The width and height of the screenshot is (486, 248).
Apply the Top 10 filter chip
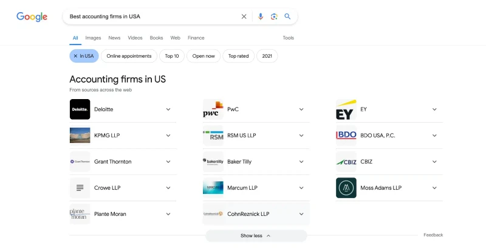172,56
